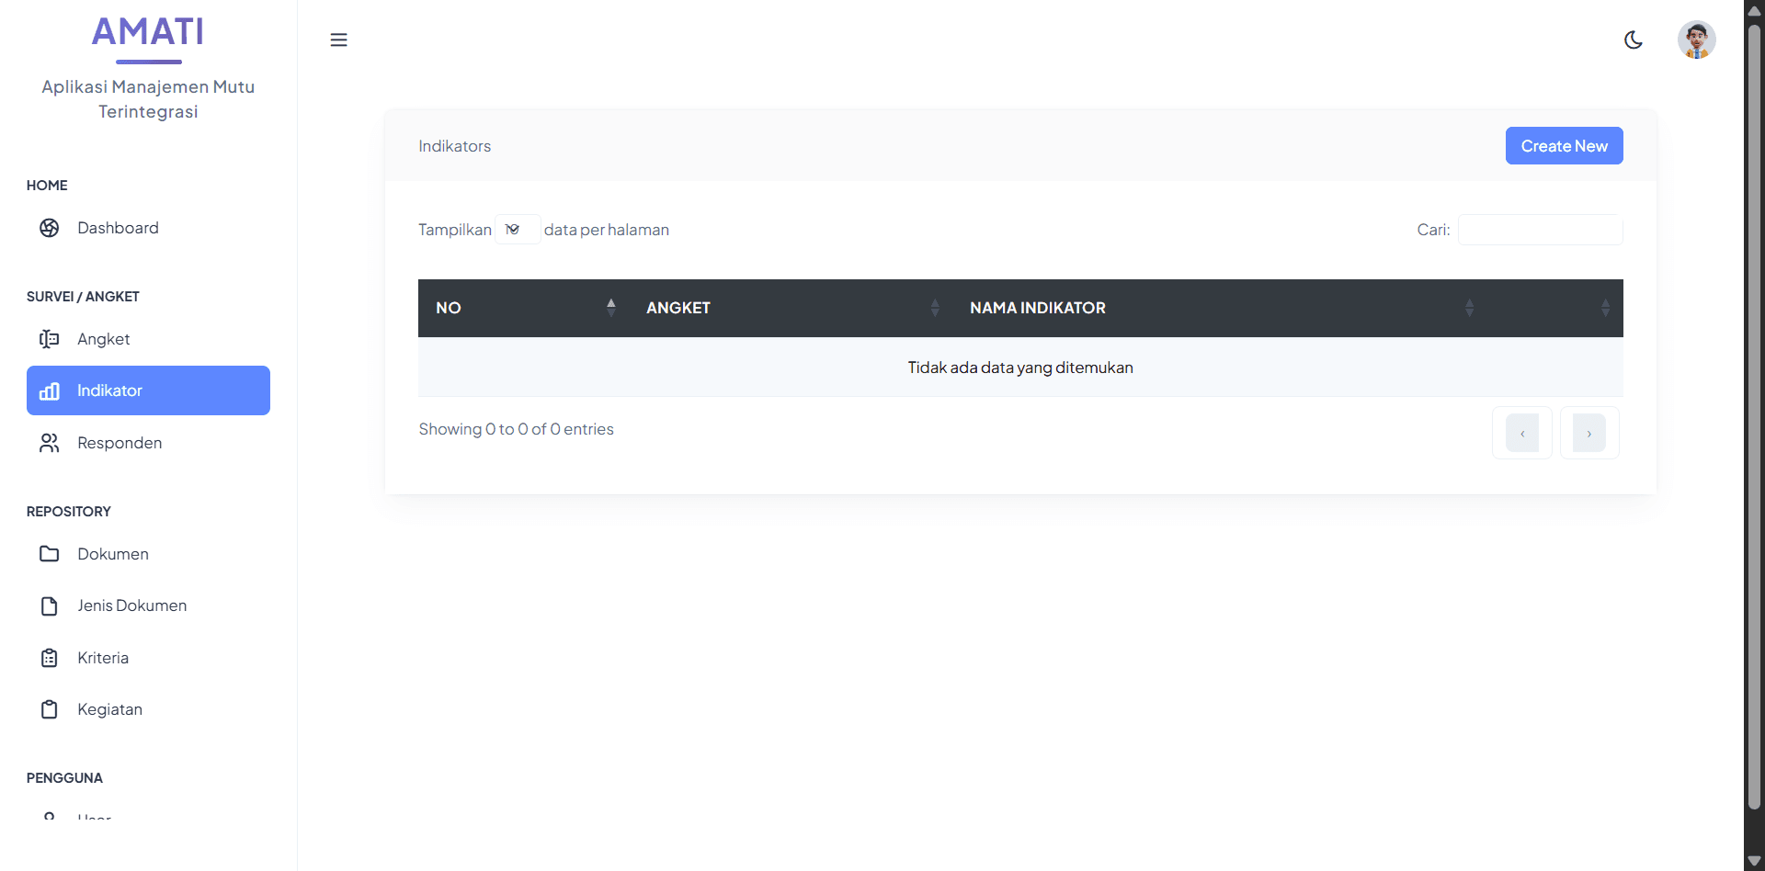Click the Kriteria clipboard list icon
Image resolution: width=1765 pixels, height=871 pixels.
(x=50, y=658)
